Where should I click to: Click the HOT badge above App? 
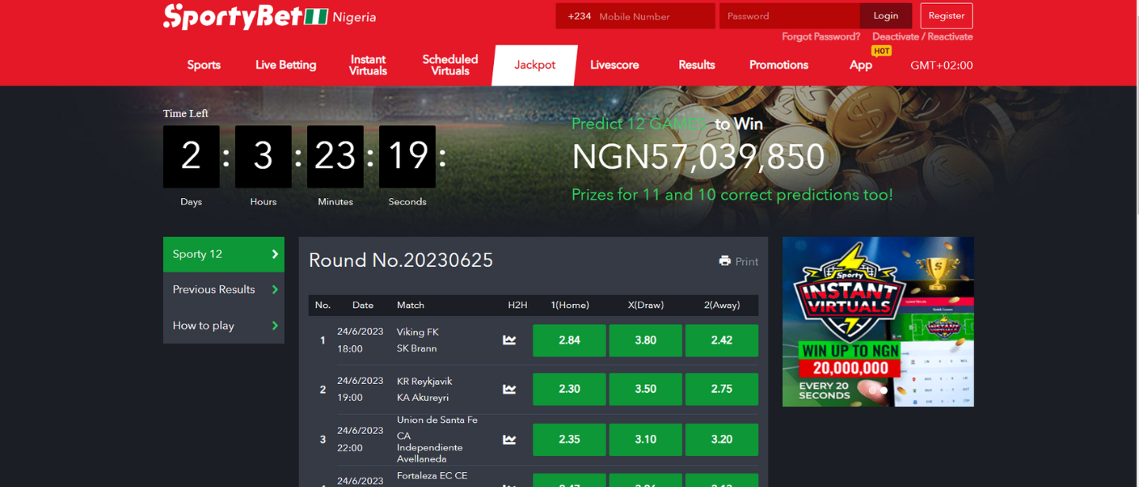[x=881, y=51]
